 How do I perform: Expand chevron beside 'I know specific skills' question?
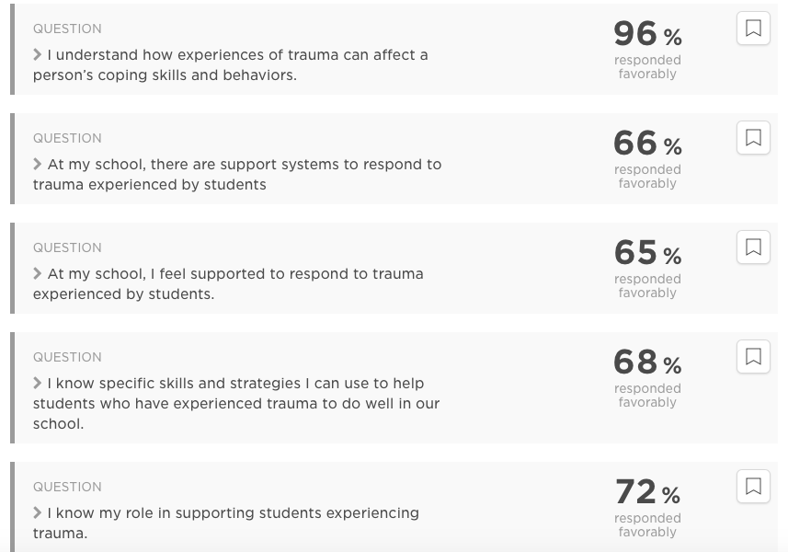click(37, 384)
